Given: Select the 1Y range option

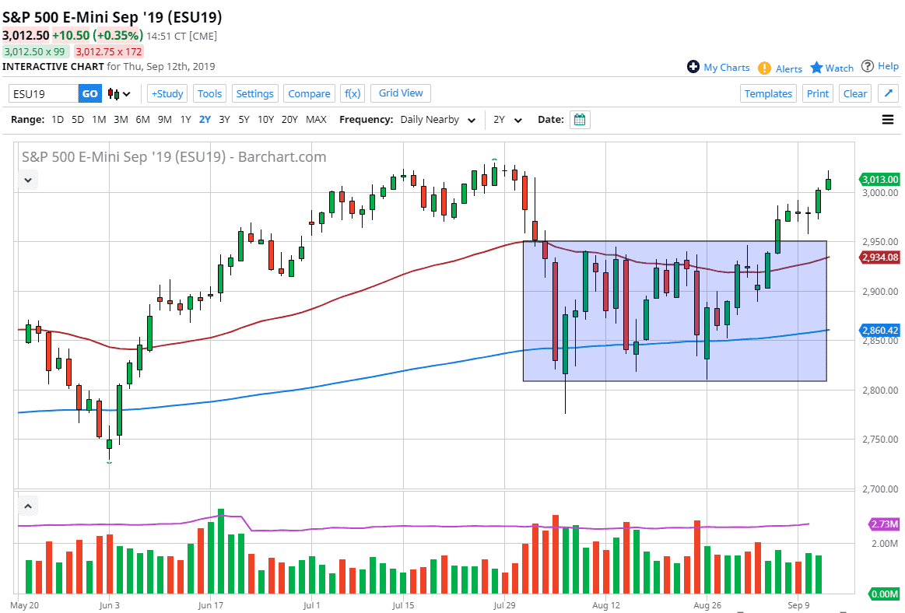Looking at the screenshot, I should 185,120.
